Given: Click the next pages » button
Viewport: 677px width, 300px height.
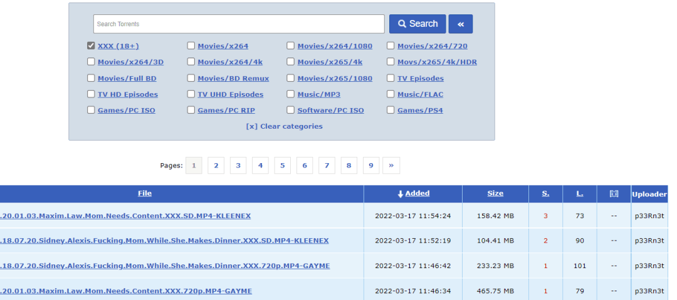Looking at the screenshot, I should [x=391, y=165].
